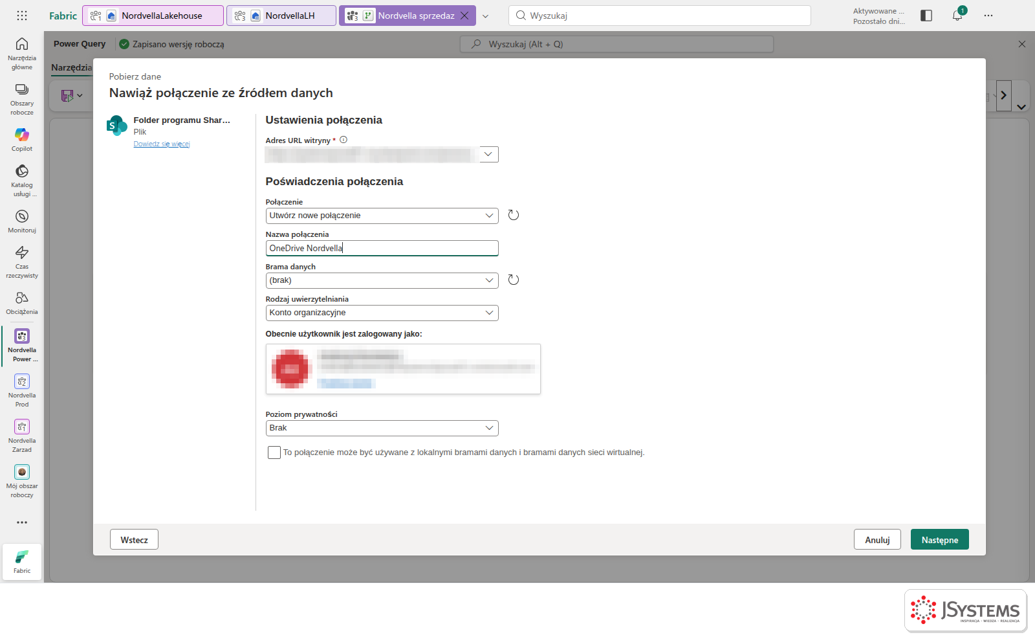Switch to NordvellaLakehouse tab

[x=153, y=16]
